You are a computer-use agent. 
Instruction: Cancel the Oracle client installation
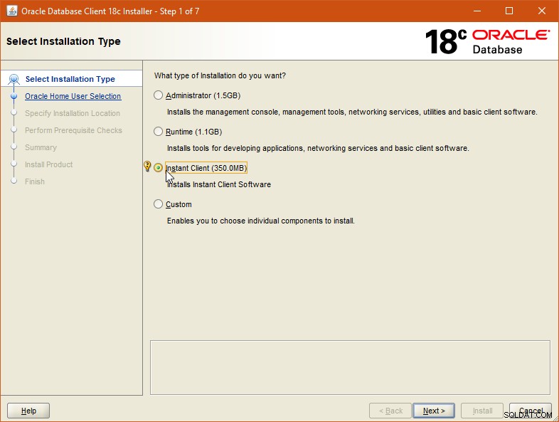coord(531,411)
